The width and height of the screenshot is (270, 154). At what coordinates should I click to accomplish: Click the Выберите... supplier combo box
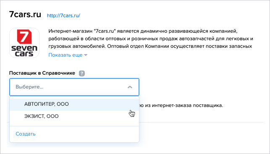coord(74,87)
